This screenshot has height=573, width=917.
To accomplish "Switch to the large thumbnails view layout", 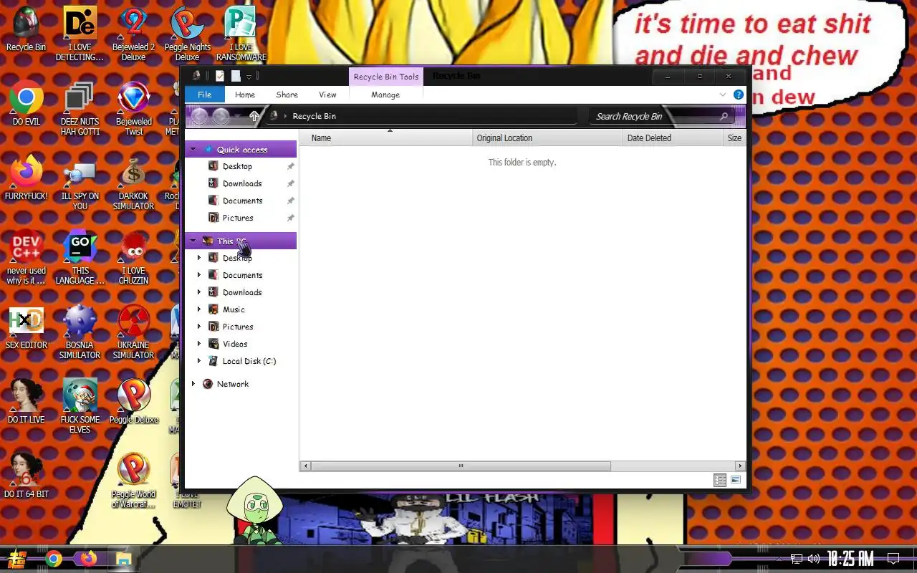I will click(x=736, y=480).
